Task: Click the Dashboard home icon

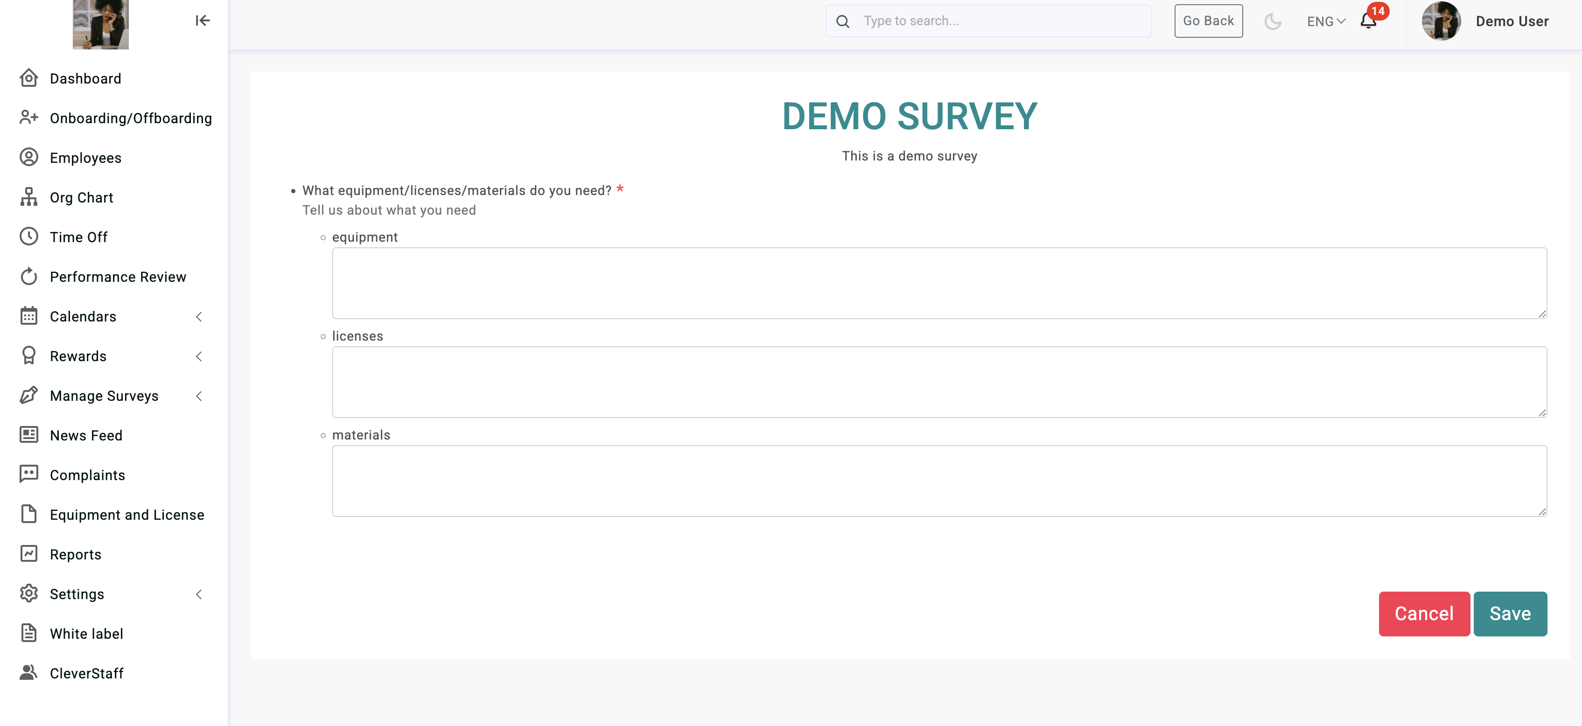Action: click(28, 78)
